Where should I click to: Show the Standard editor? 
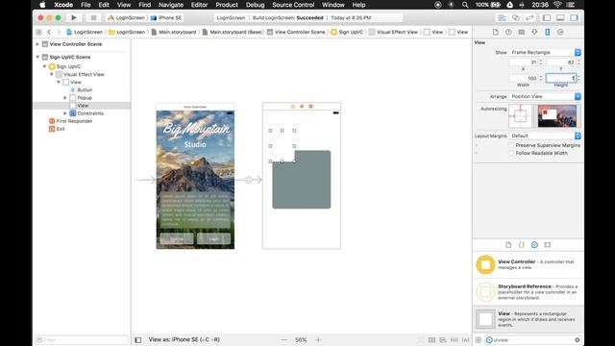(x=502, y=17)
